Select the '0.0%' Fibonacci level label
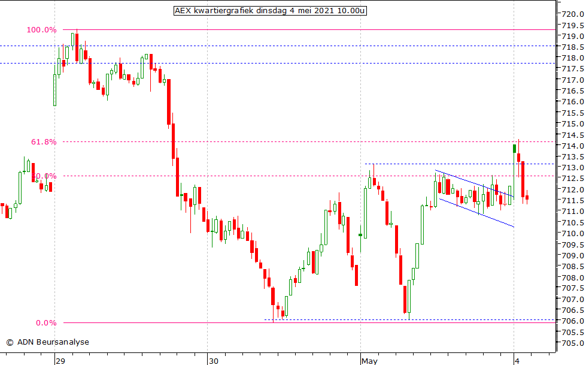Screen dimensions: 586x365 click(x=46, y=323)
